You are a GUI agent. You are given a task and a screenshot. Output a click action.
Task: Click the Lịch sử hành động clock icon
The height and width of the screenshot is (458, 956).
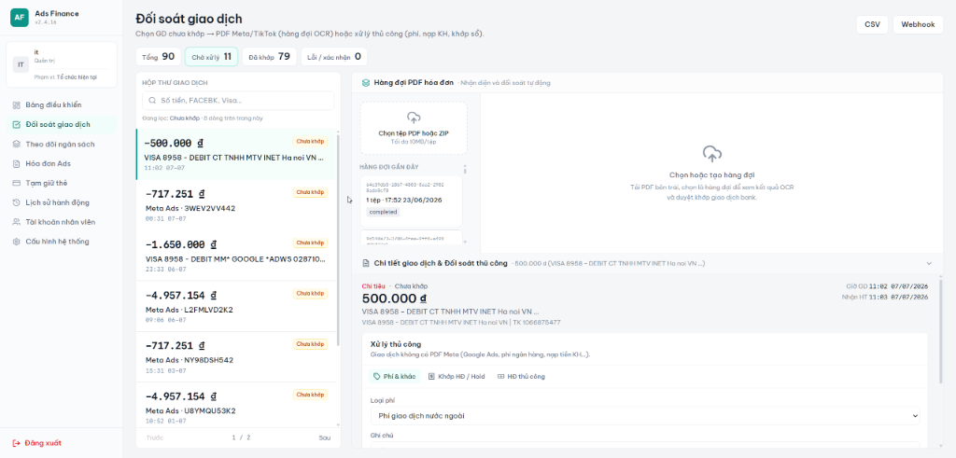pos(17,202)
